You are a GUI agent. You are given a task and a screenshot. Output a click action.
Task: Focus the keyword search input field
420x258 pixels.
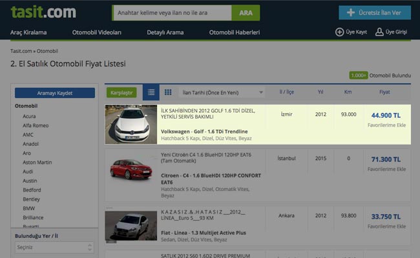coord(173,13)
